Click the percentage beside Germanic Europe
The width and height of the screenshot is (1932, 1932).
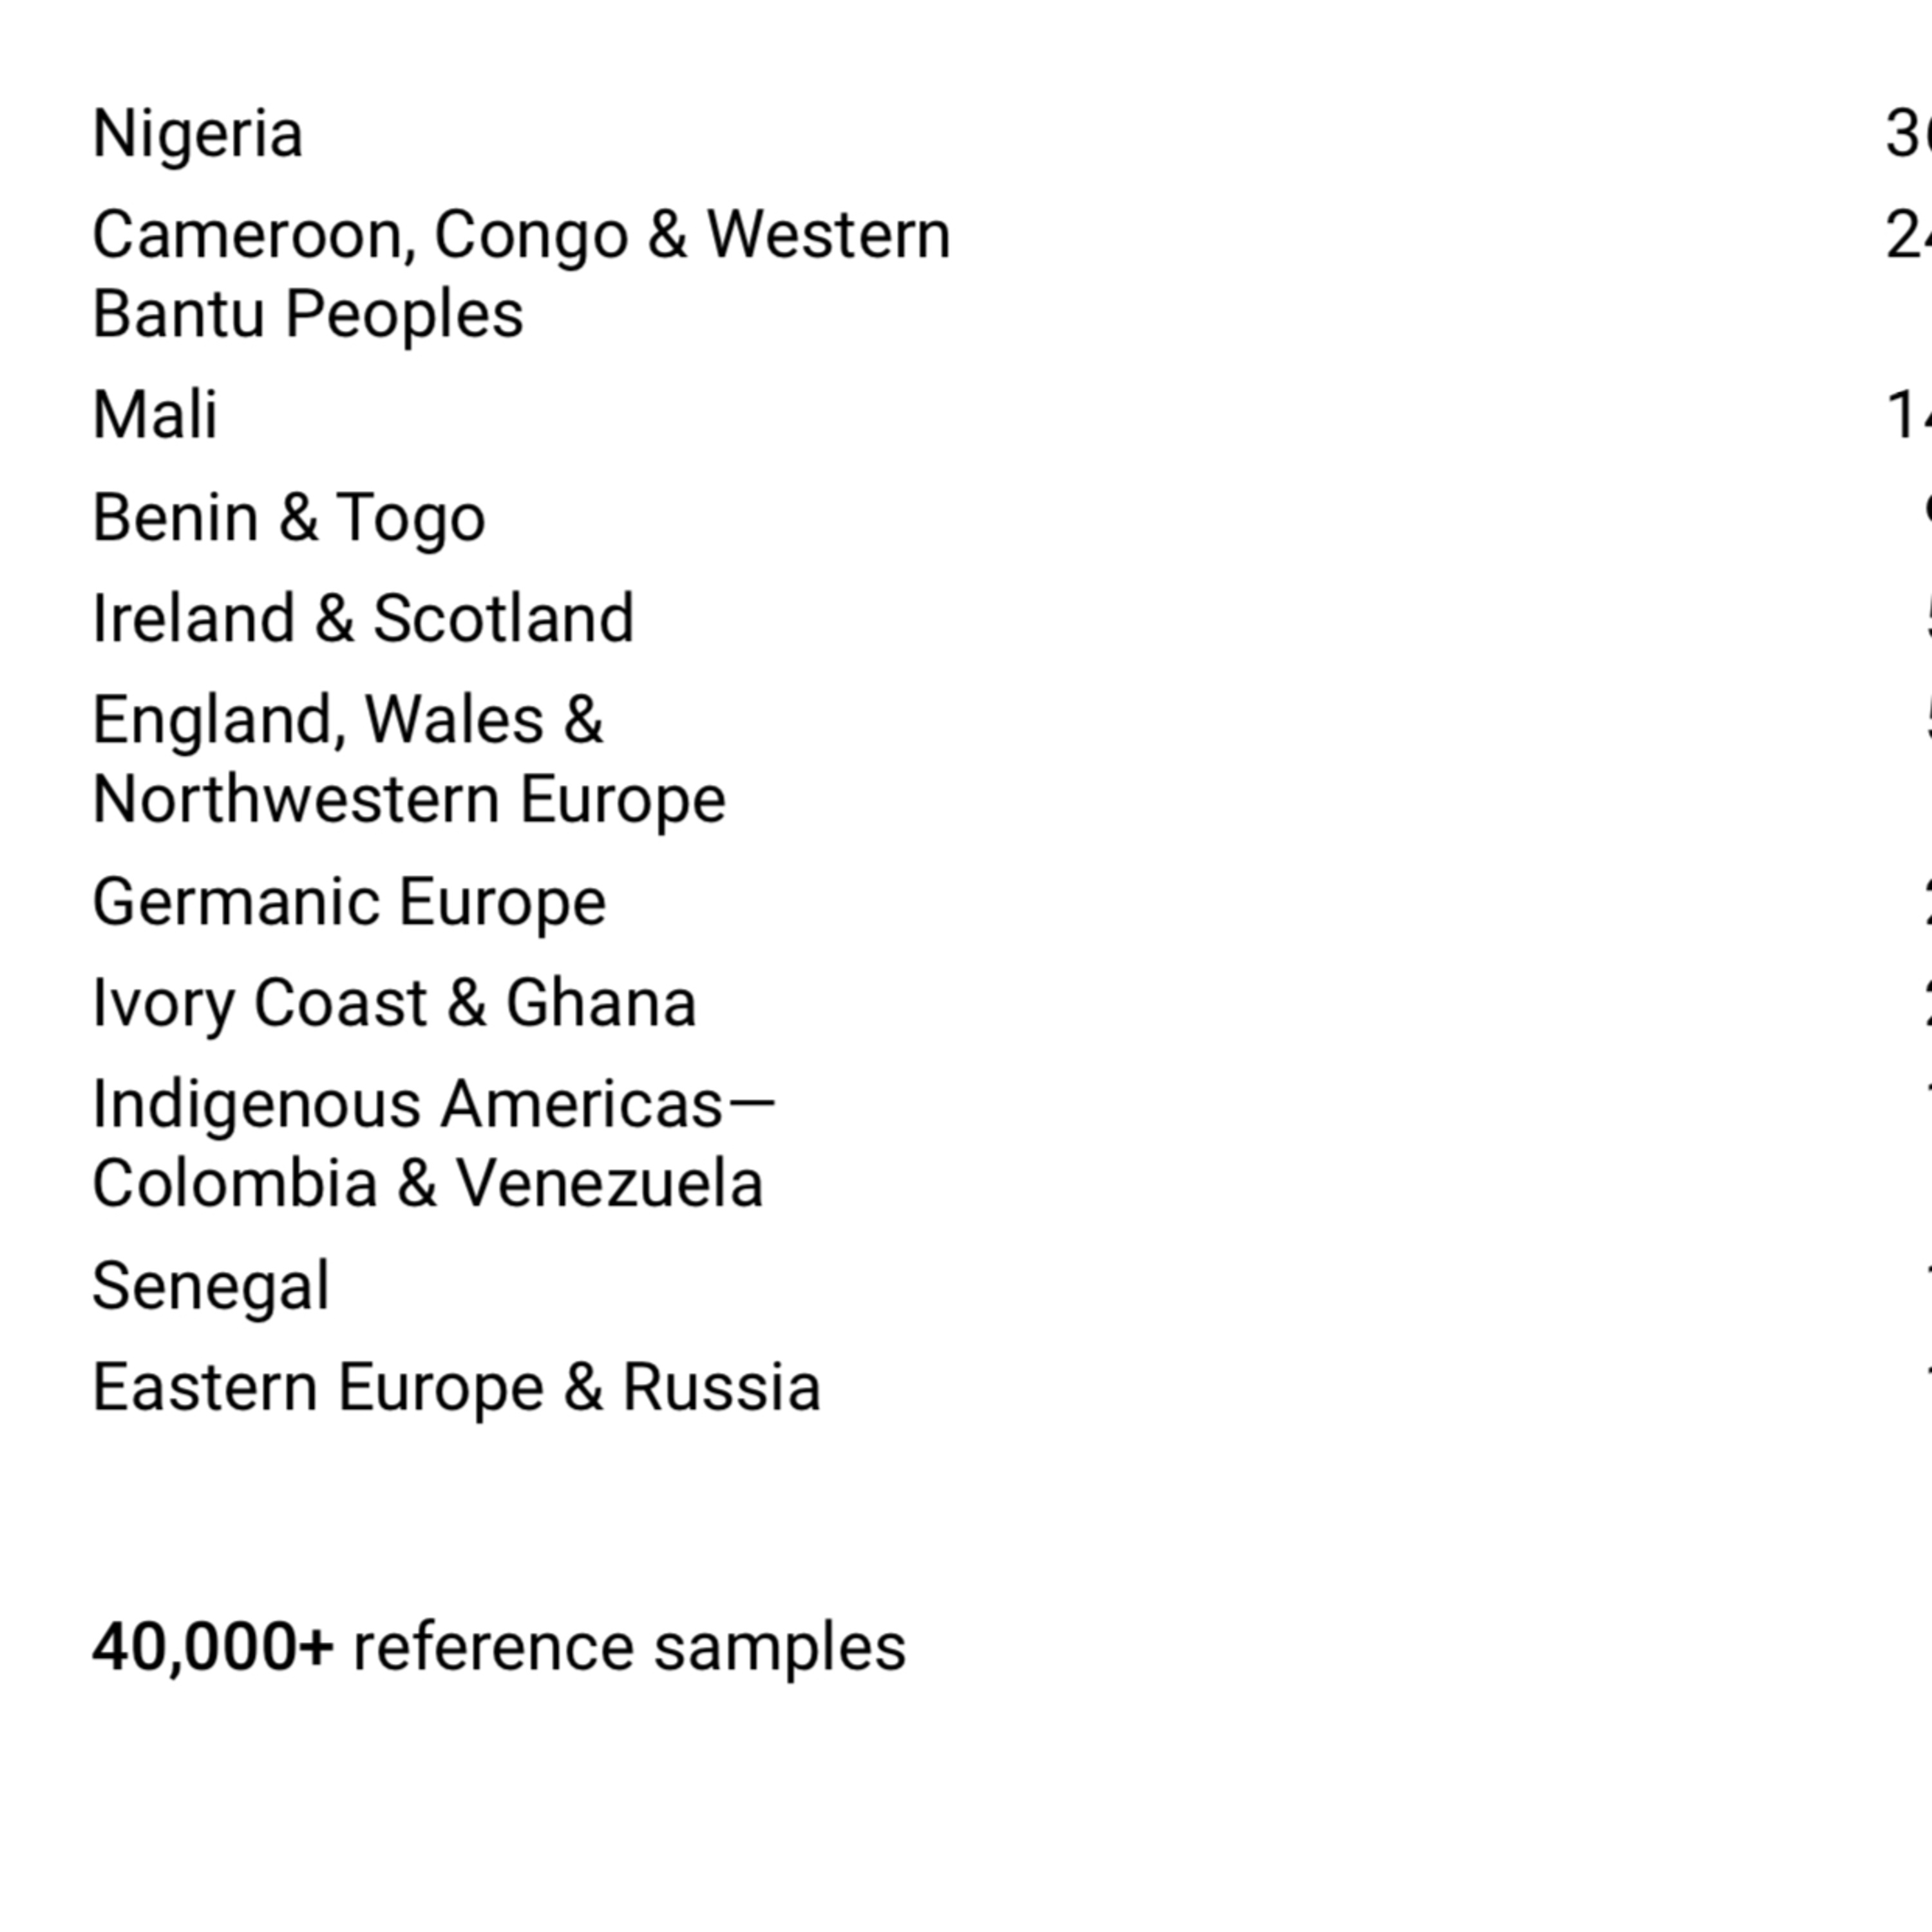coord(1927,902)
